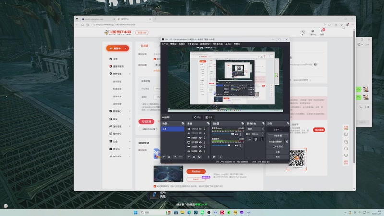Expand the 收益 sidebar section
The image size is (384, 216).
130,119
